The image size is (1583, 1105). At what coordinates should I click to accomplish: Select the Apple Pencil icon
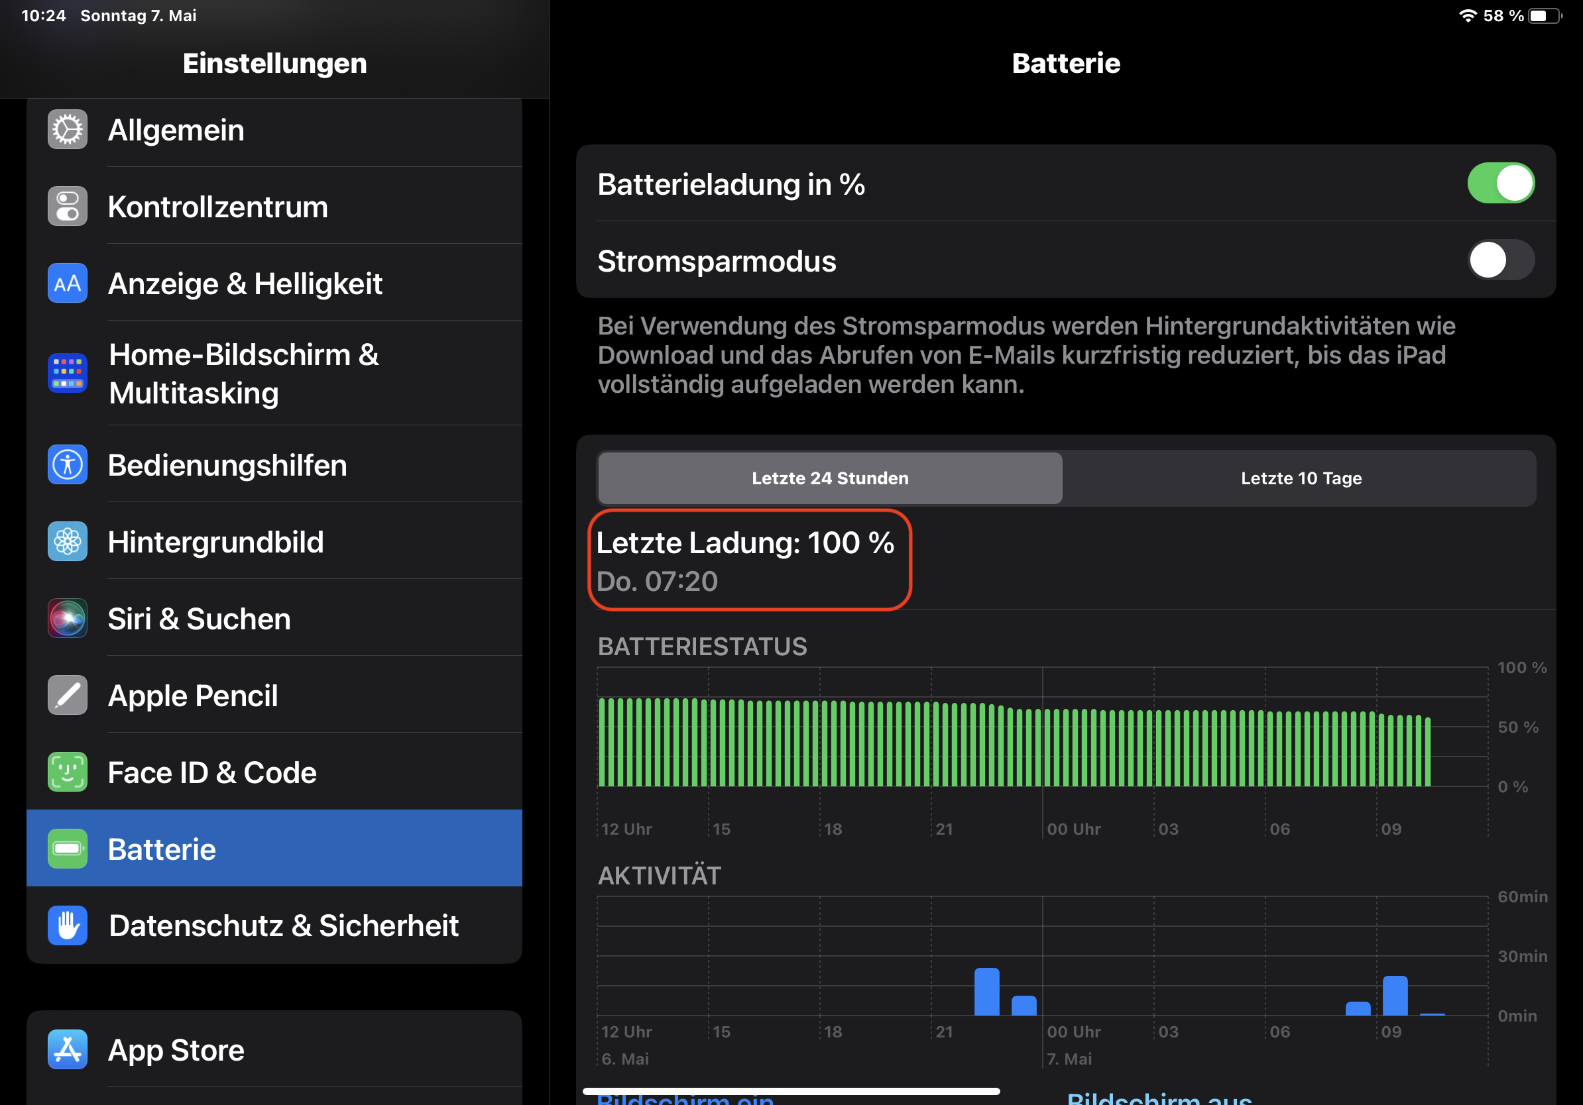67,695
